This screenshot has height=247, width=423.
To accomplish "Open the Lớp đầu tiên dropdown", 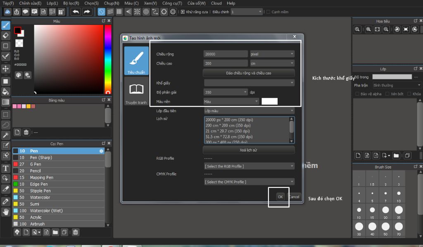I will point(249,111).
